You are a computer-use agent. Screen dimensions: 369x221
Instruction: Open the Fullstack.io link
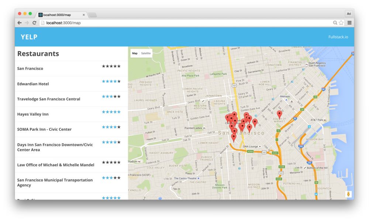[338, 37]
